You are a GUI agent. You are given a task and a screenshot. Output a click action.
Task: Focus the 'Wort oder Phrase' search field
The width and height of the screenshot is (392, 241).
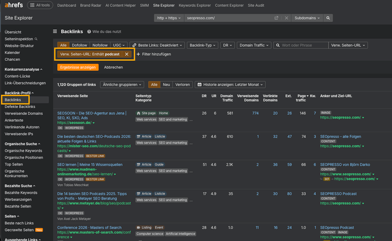coord(300,45)
